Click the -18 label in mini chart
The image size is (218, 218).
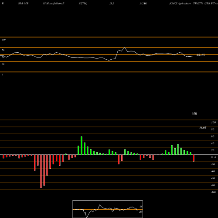pyautogui.click(x=140, y=207)
